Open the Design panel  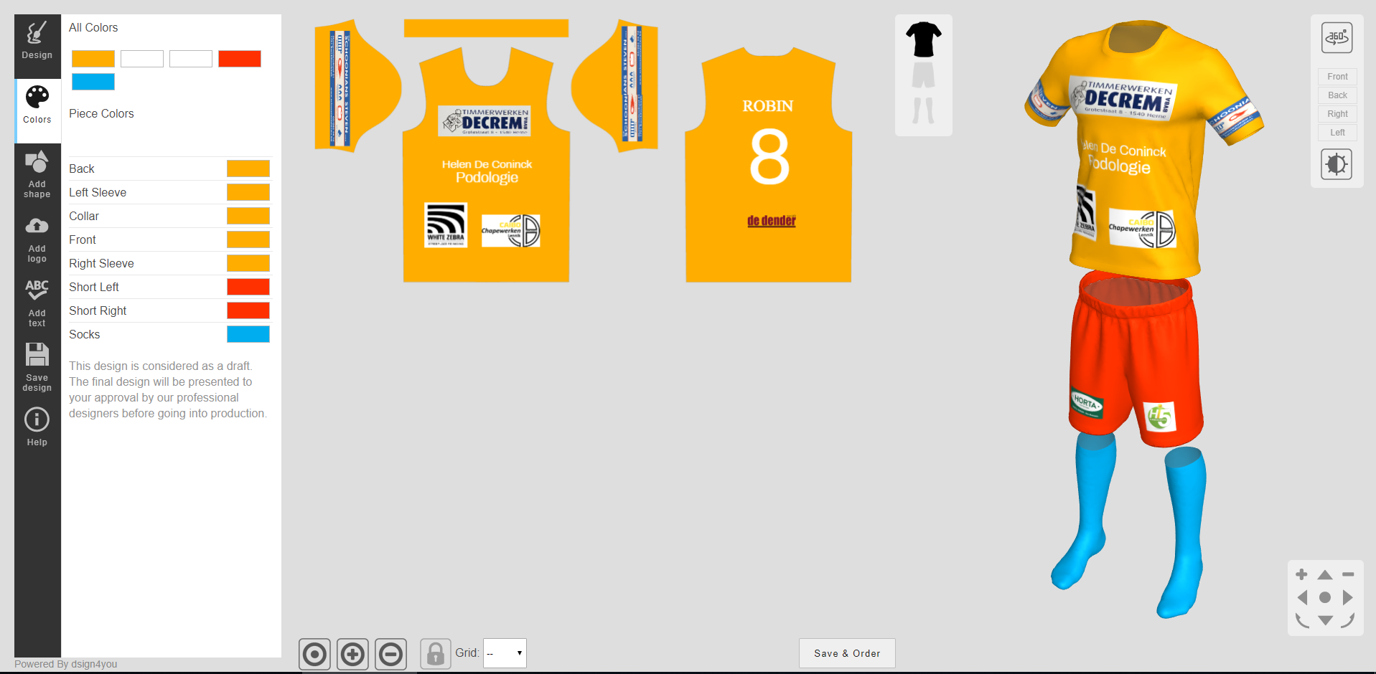pos(37,41)
